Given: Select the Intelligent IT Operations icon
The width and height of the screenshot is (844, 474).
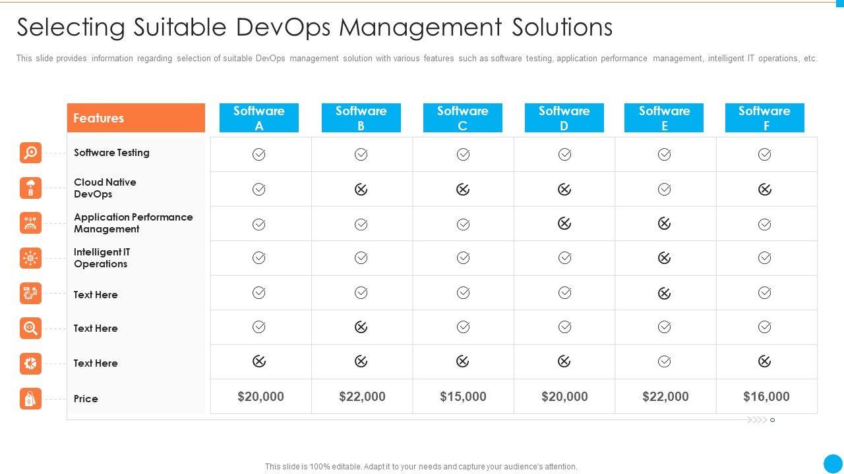Looking at the screenshot, I should pos(30,258).
